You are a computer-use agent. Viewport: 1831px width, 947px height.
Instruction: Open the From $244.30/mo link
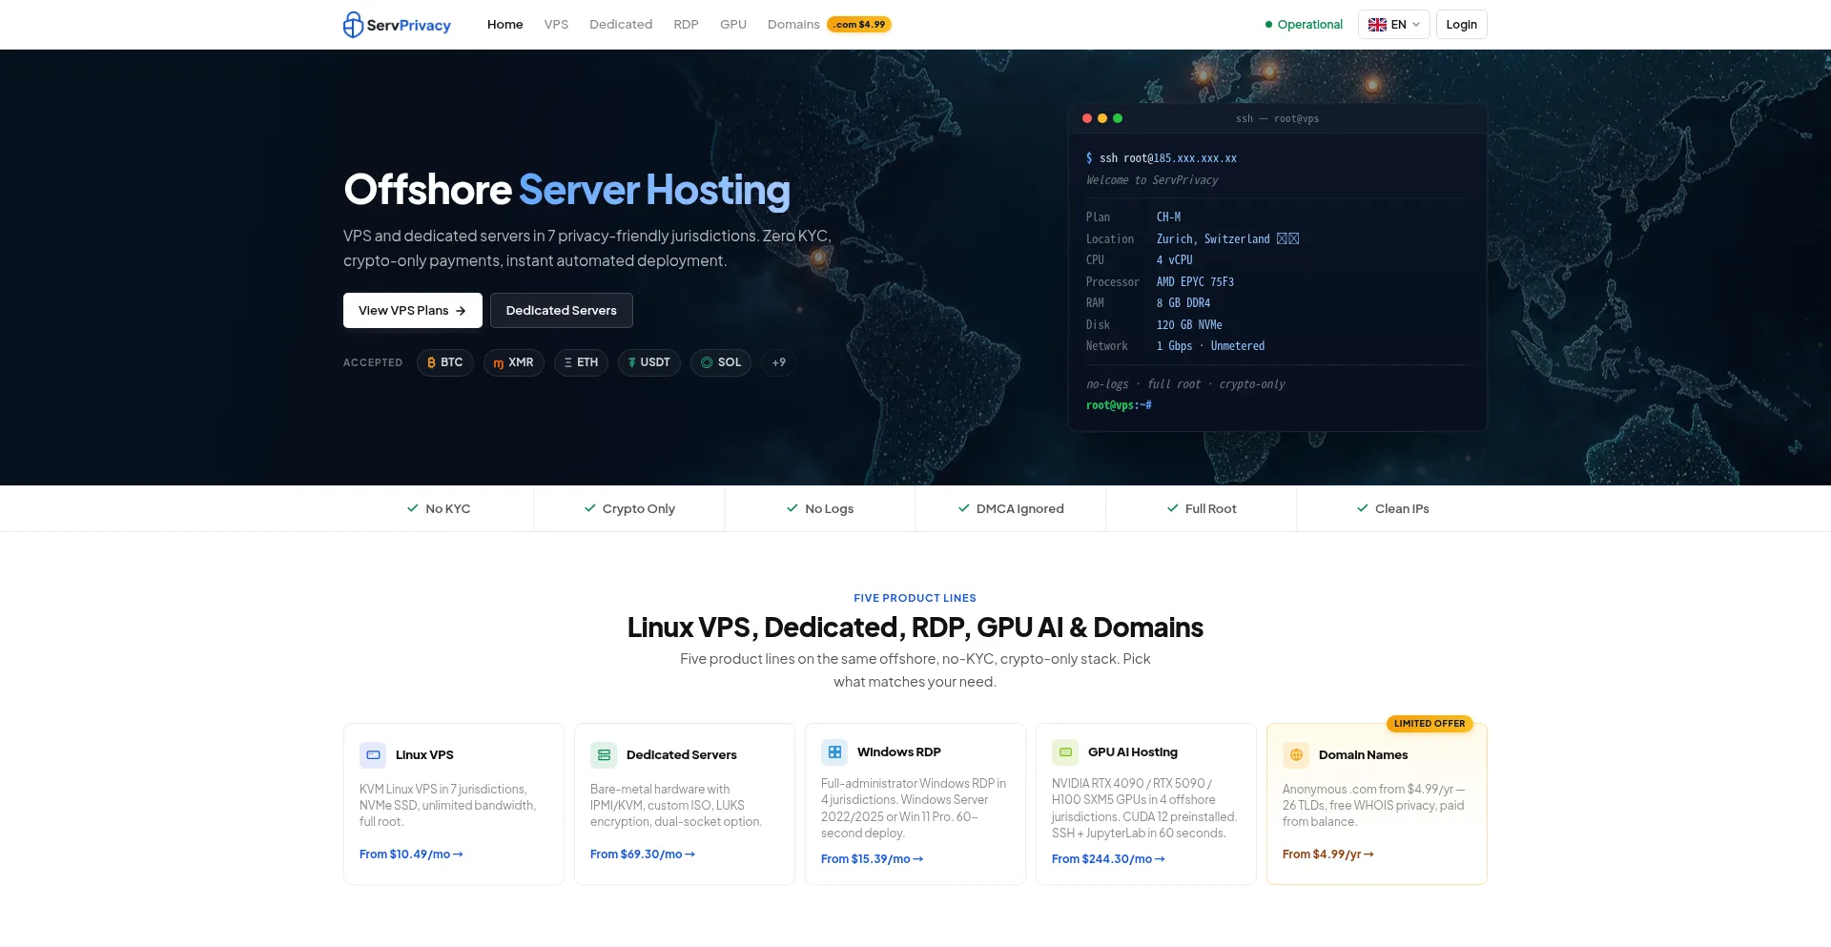(x=1108, y=859)
